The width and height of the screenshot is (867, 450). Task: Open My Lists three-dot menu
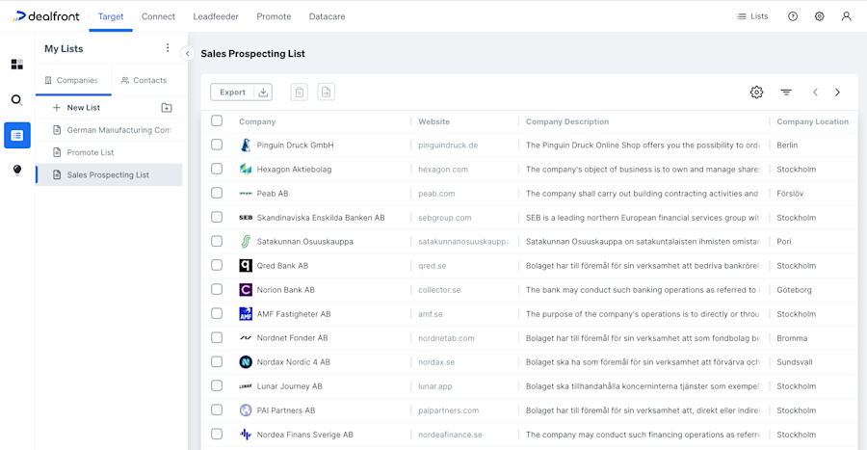[x=168, y=48]
